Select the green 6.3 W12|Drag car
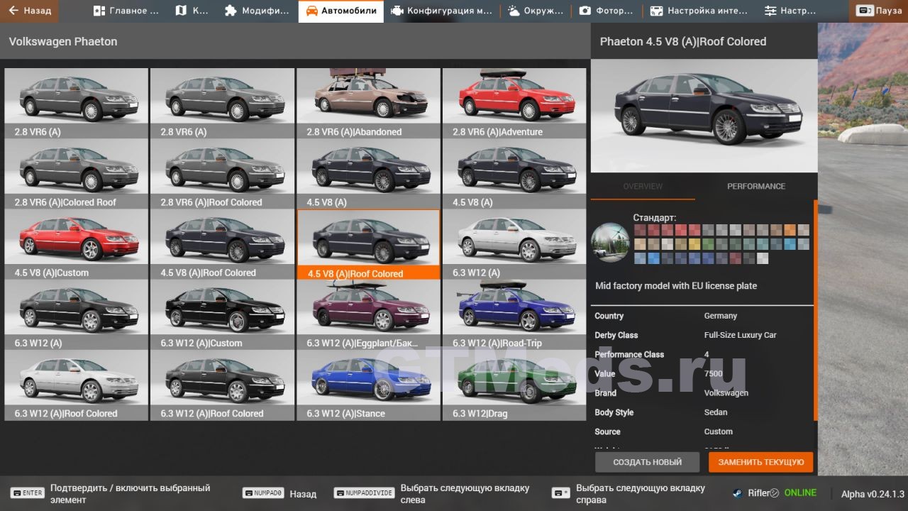 (514, 384)
